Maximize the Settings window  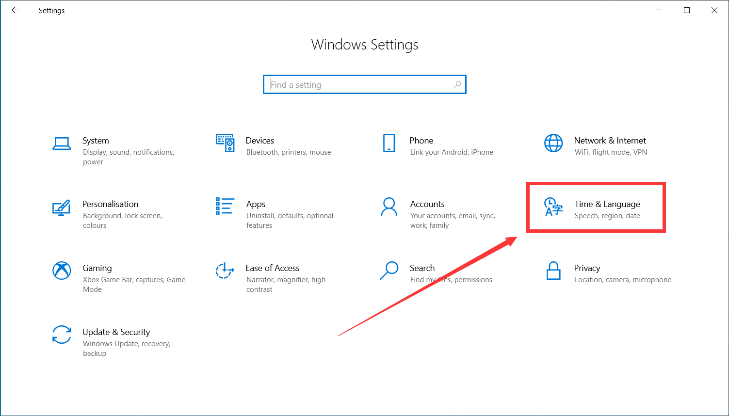tap(687, 10)
